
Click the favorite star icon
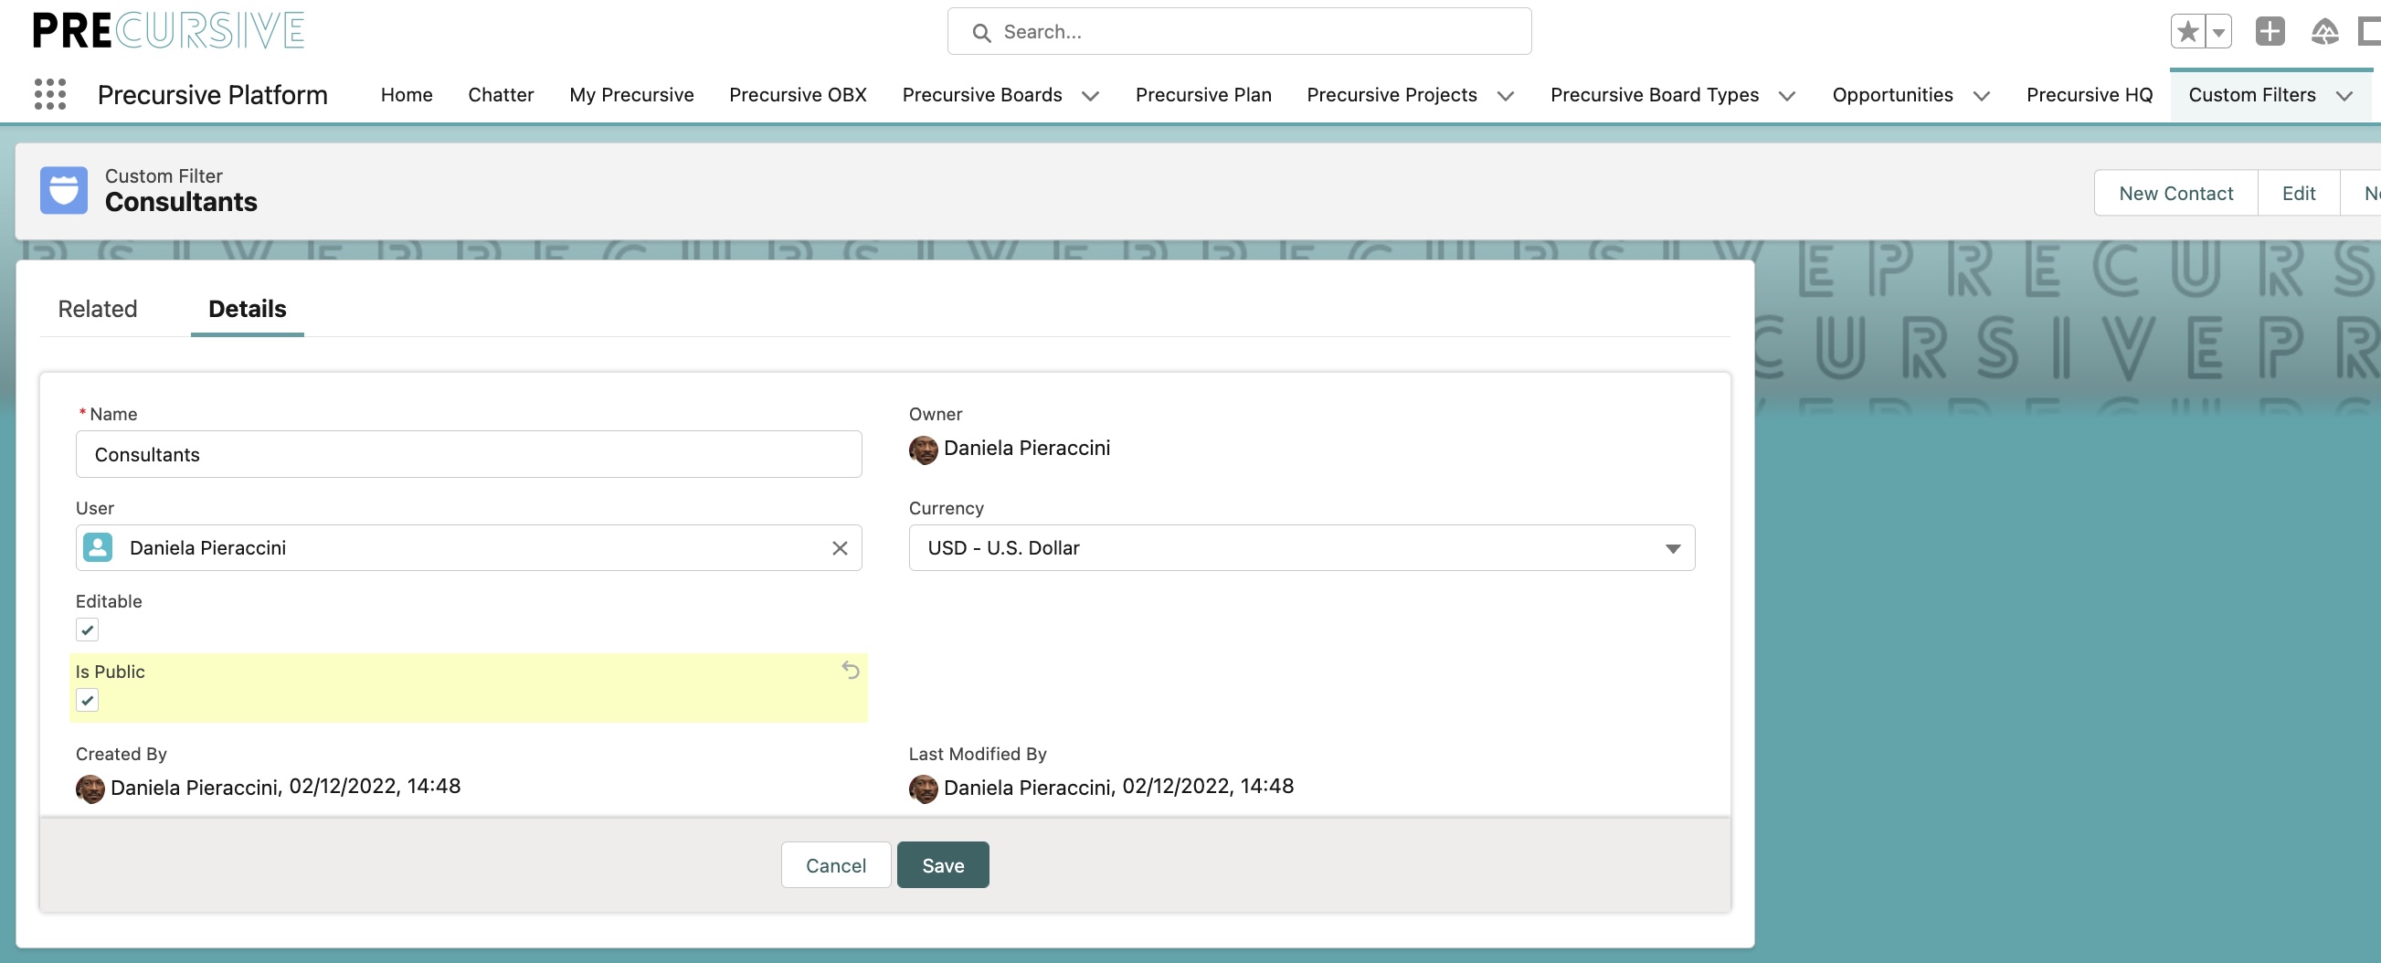2187,30
